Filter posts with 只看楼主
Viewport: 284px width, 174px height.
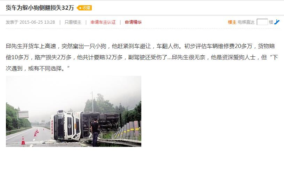73,22
